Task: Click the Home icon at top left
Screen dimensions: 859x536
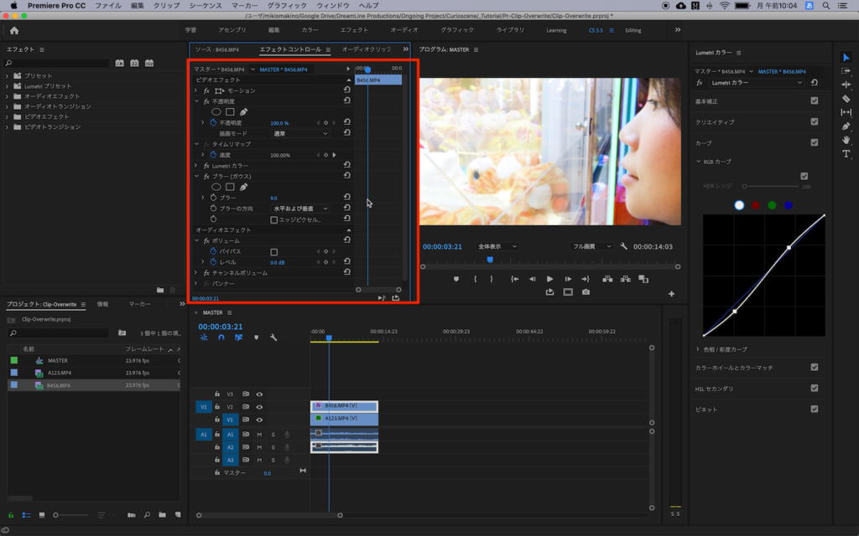Action: [14, 30]
